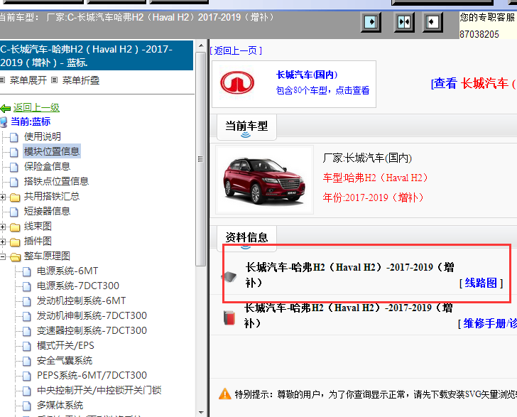Image resolution: width=517 pixels, height=417 pixels.
Task: Click the 当前:蓝标 node icon
Action: 4,122
